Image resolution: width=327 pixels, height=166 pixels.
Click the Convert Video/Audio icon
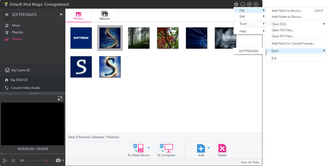[7, 88]
